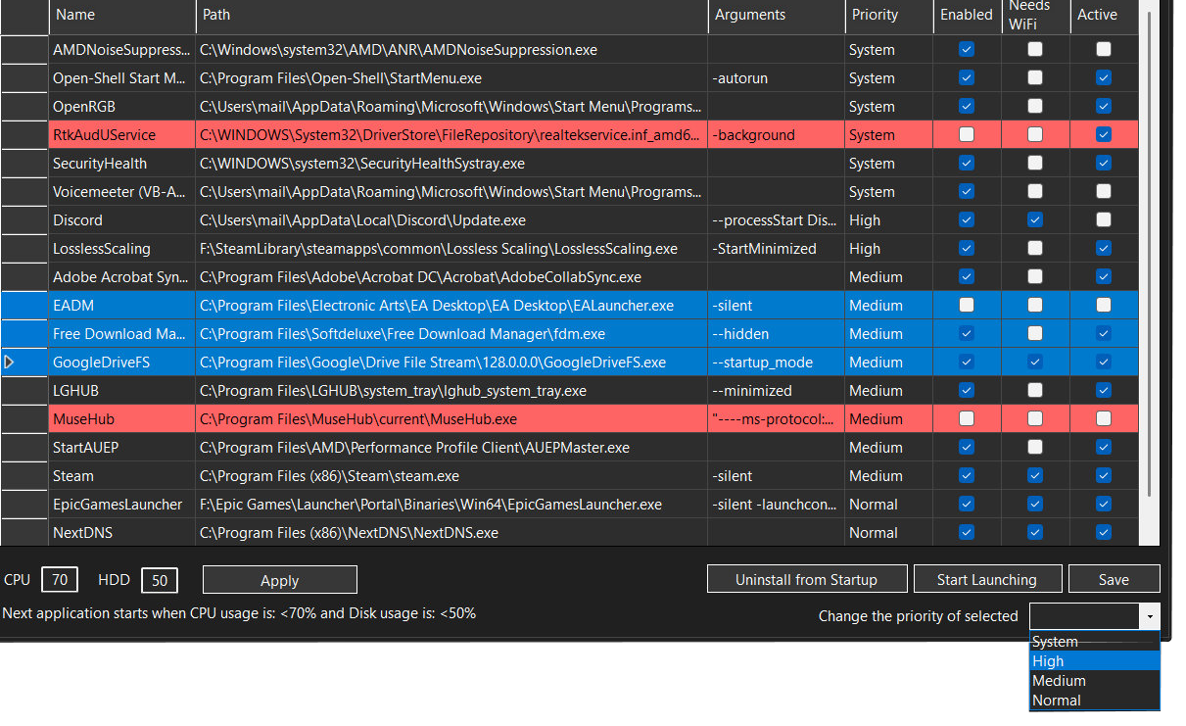Viewport: 1186px width, 726px height.
Task: Click the Enabled column header
Action: pos(967,15)
